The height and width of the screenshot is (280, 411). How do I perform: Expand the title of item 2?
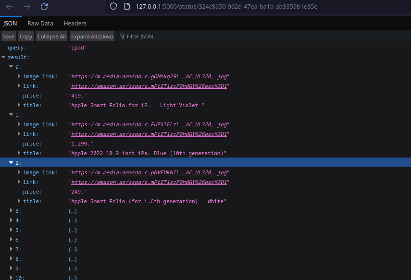tap(19, 201)
